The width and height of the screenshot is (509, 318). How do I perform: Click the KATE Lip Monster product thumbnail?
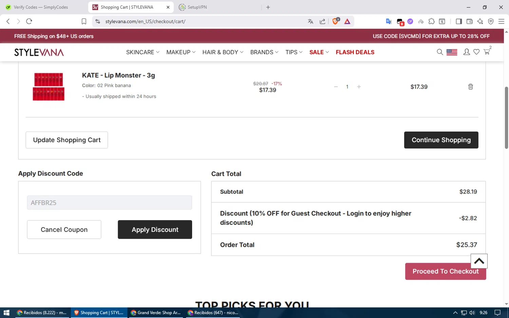(49, 87)
